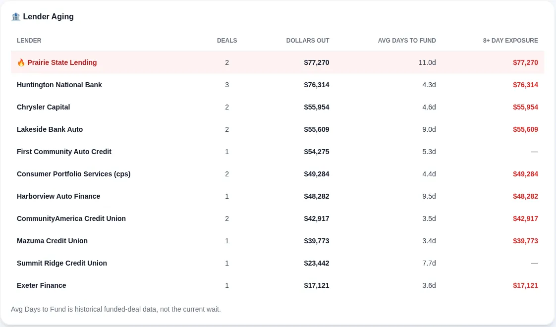Select Summit Ridge Credit Union lender name

[62, 263]
